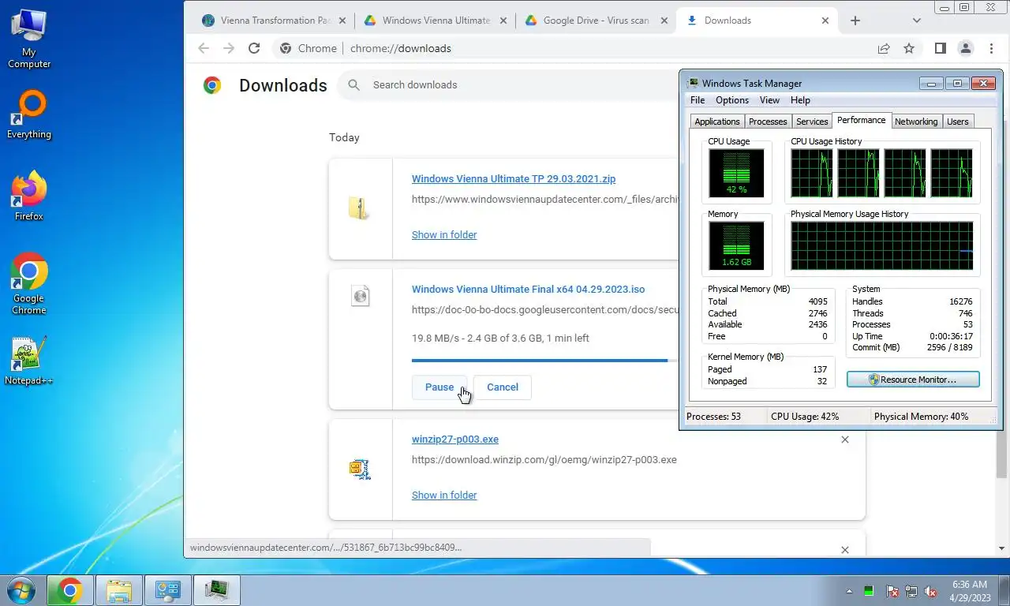Open Chrome side panel icon
Image resolution: width=1010 pixels, height=606 pixels.
tap(940, 48)
